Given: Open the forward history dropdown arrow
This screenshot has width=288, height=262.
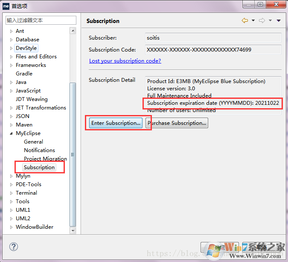Looking at the screenshot, I should pyautogui.click(x=270, y=20).
